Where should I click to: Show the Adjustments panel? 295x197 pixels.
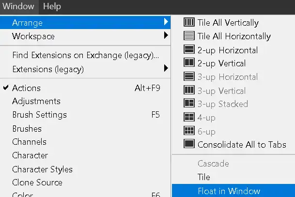pyautogui.click(x=36, y=101)
